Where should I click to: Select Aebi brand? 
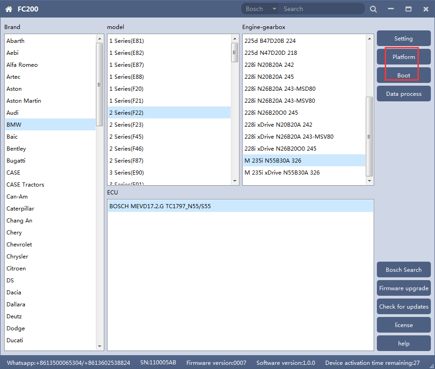coord(50,53)
